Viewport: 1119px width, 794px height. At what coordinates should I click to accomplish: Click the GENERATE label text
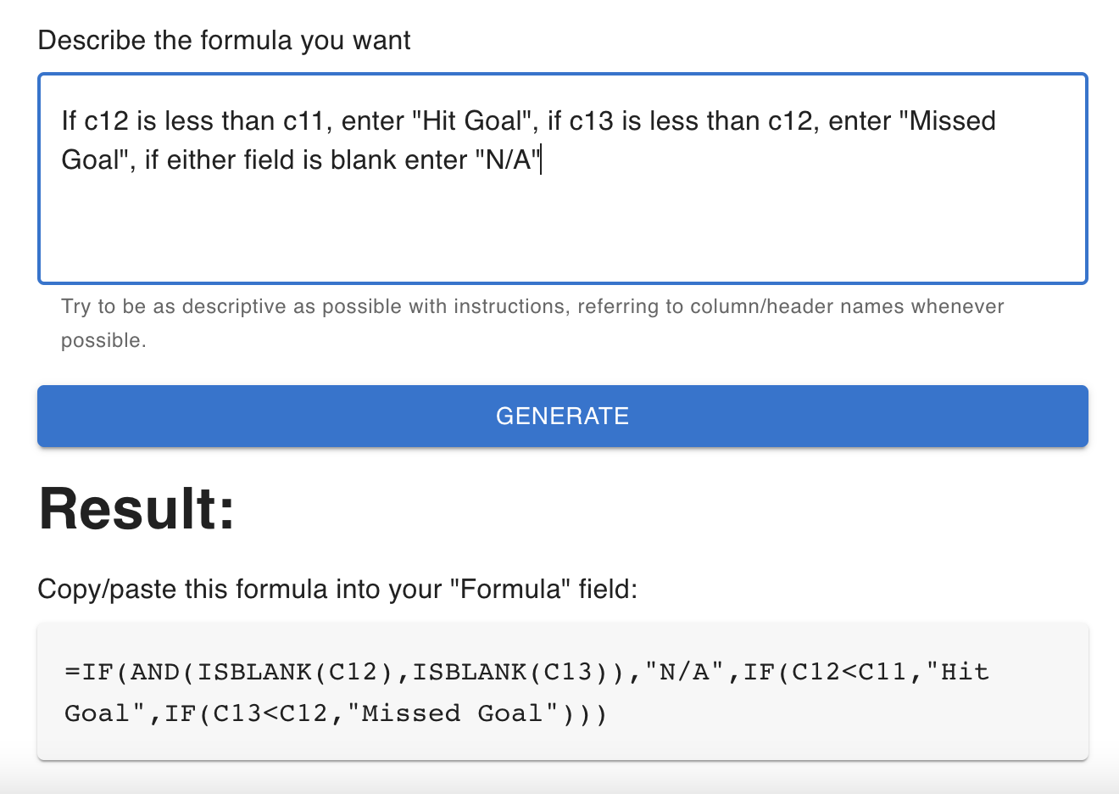pos(562,416)
